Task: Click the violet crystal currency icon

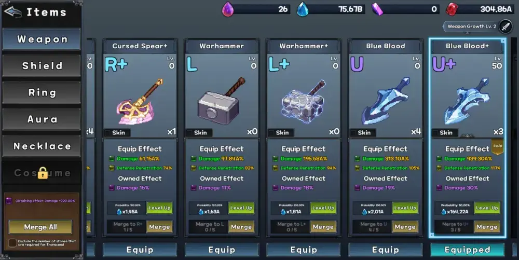Action: tap(377, 9)
